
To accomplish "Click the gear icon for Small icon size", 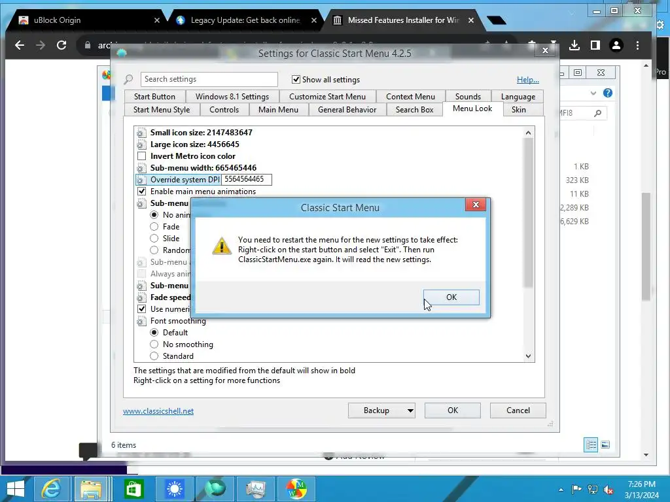I will [141, 133].
